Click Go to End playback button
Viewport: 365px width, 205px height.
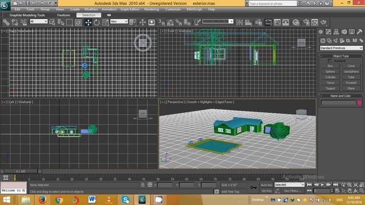pos(335,184)
